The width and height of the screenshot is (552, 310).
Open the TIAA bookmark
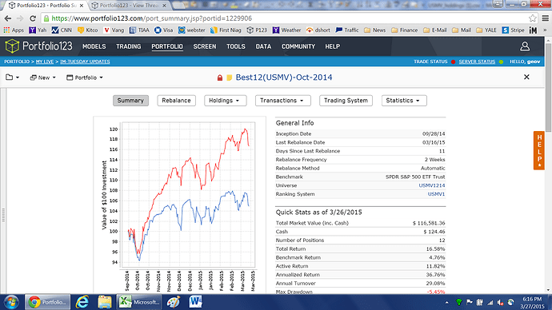pyautogui.click(x=139, y=30)
